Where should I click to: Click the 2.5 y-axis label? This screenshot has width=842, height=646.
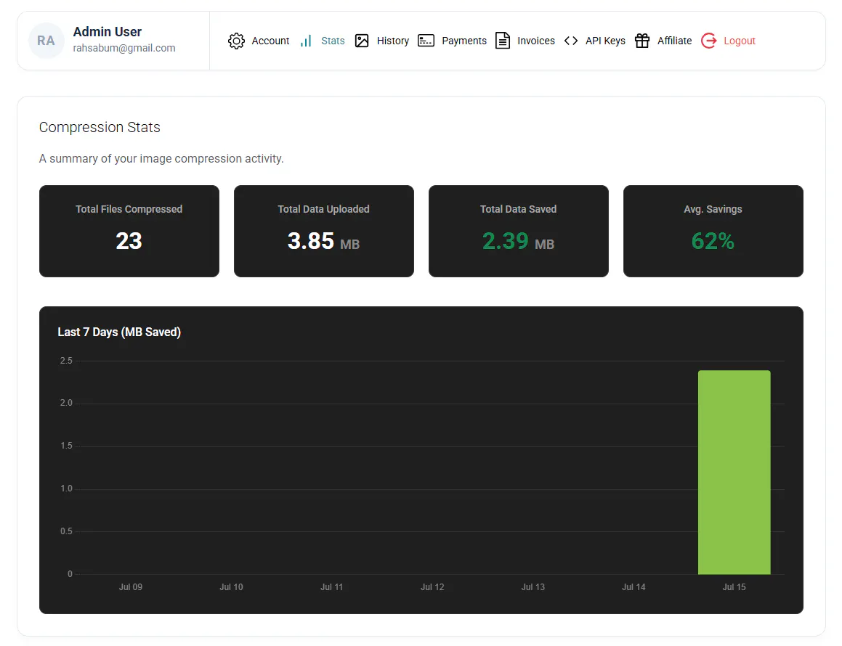click(x=66, y=361)
